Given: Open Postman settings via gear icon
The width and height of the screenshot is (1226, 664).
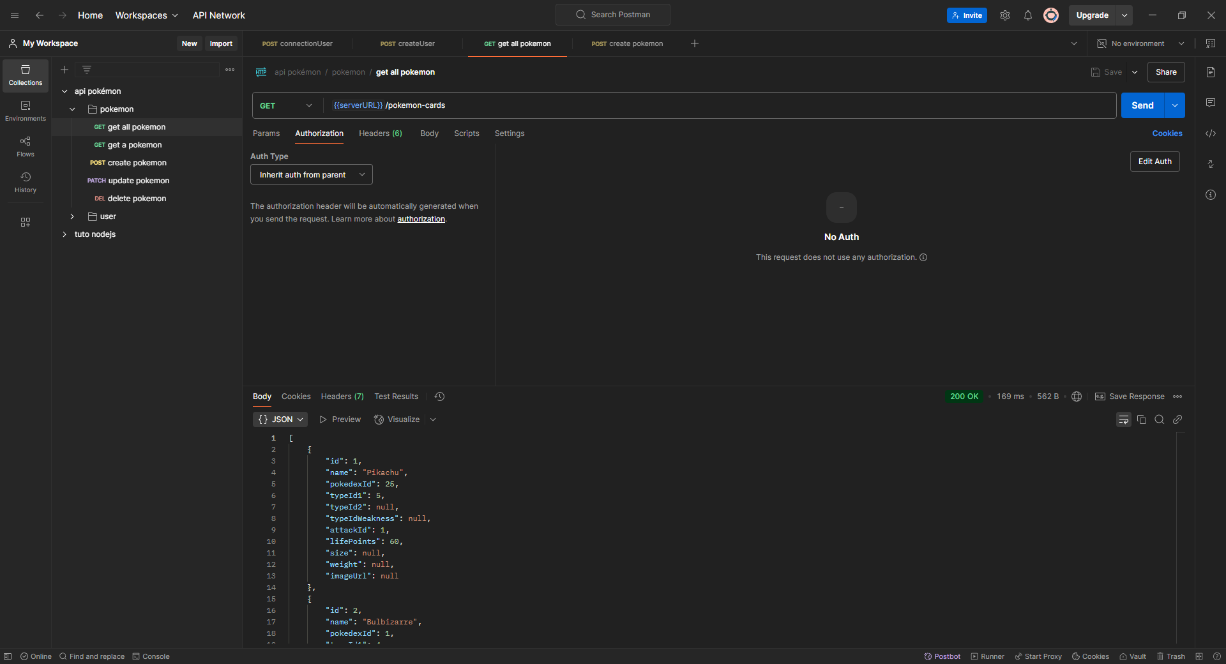Looking at the screenshot, I should coord(1004,15).
